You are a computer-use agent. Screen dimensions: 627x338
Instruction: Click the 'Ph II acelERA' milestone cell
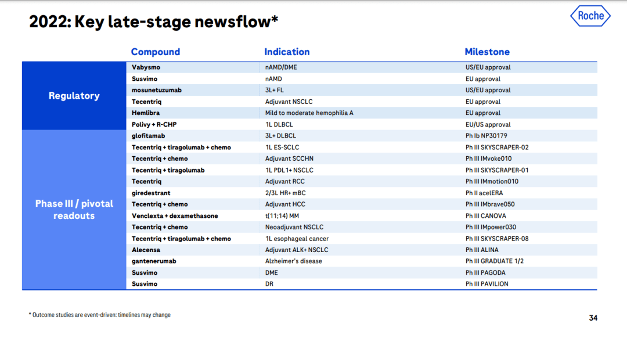point(484,193)
